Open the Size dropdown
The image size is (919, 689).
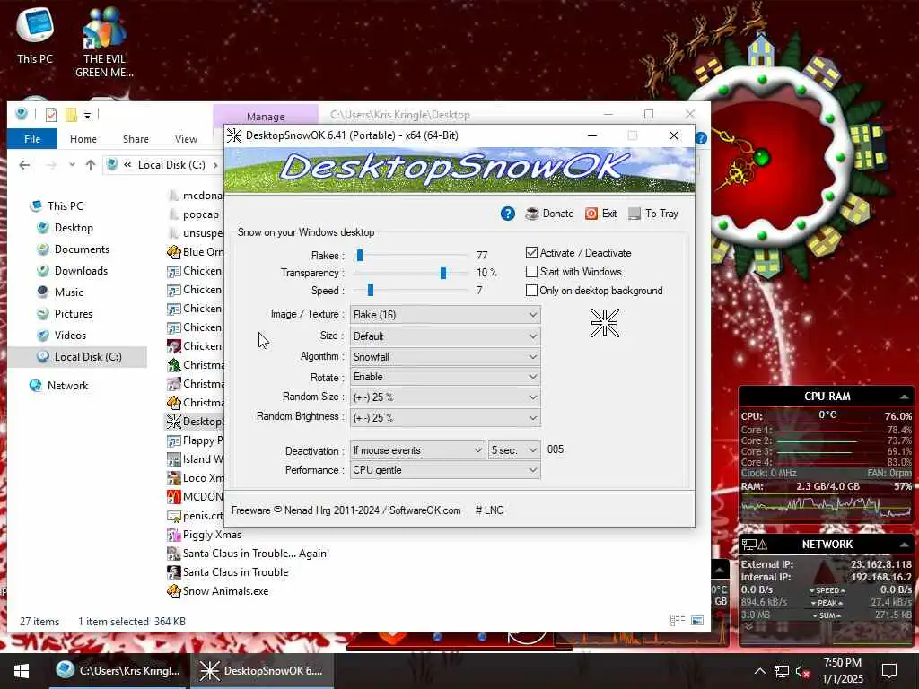[x=445, y=336]
